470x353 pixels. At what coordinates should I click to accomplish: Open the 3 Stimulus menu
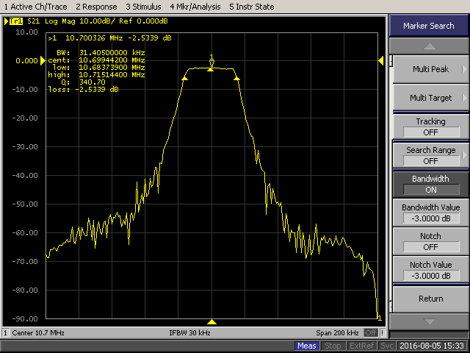pos(143,7)
